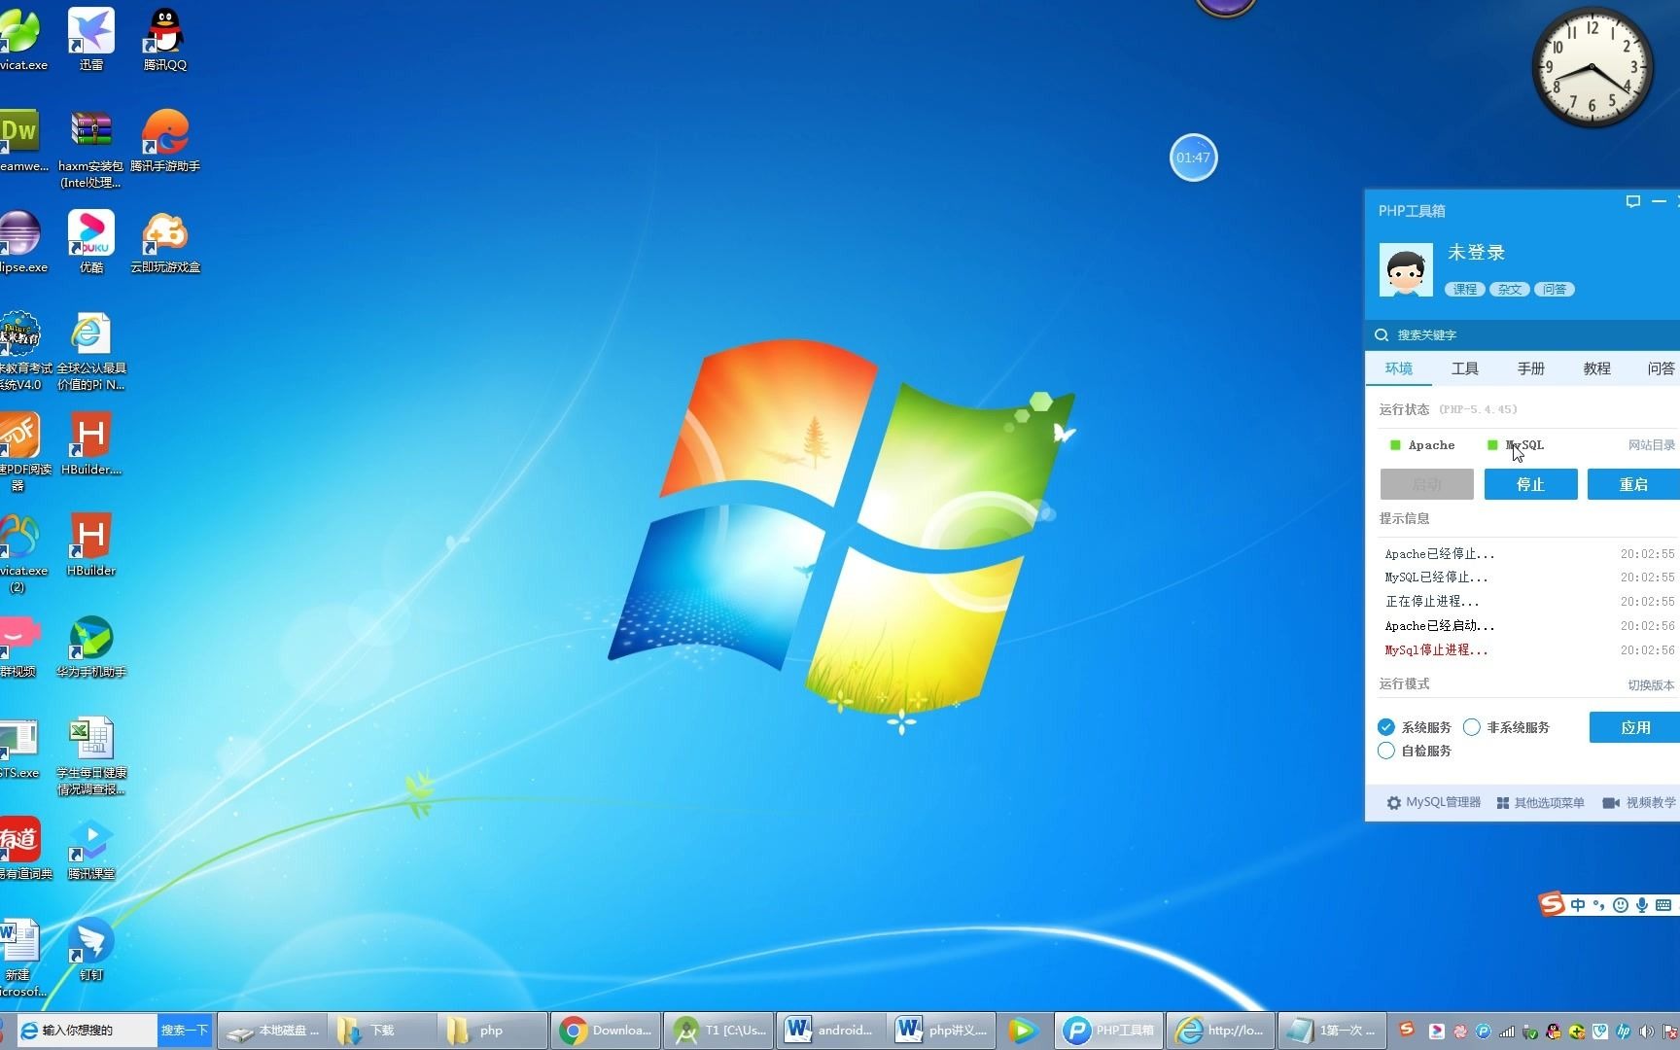The image size is (1680, 1050).
Task: Click the volume speaker tray icon
Action: [1646, 1032]
